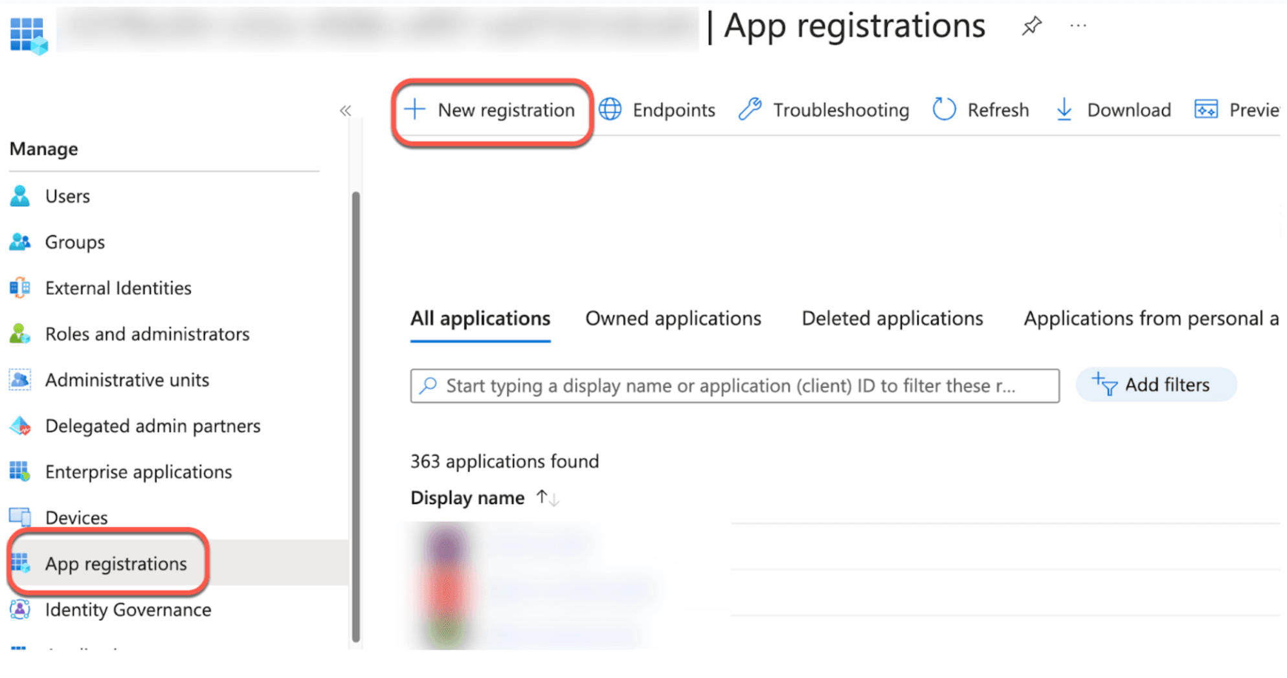Open the more options ellipsis menu

tap(1078, 26)
